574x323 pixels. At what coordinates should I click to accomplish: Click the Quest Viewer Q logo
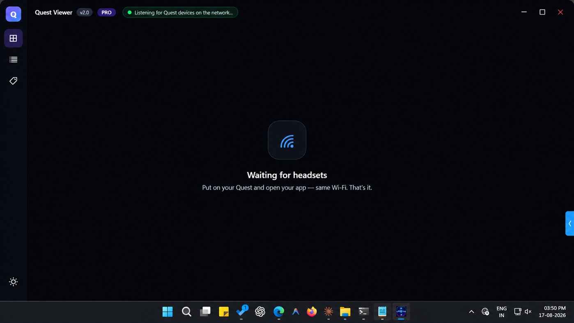[14, 14]
